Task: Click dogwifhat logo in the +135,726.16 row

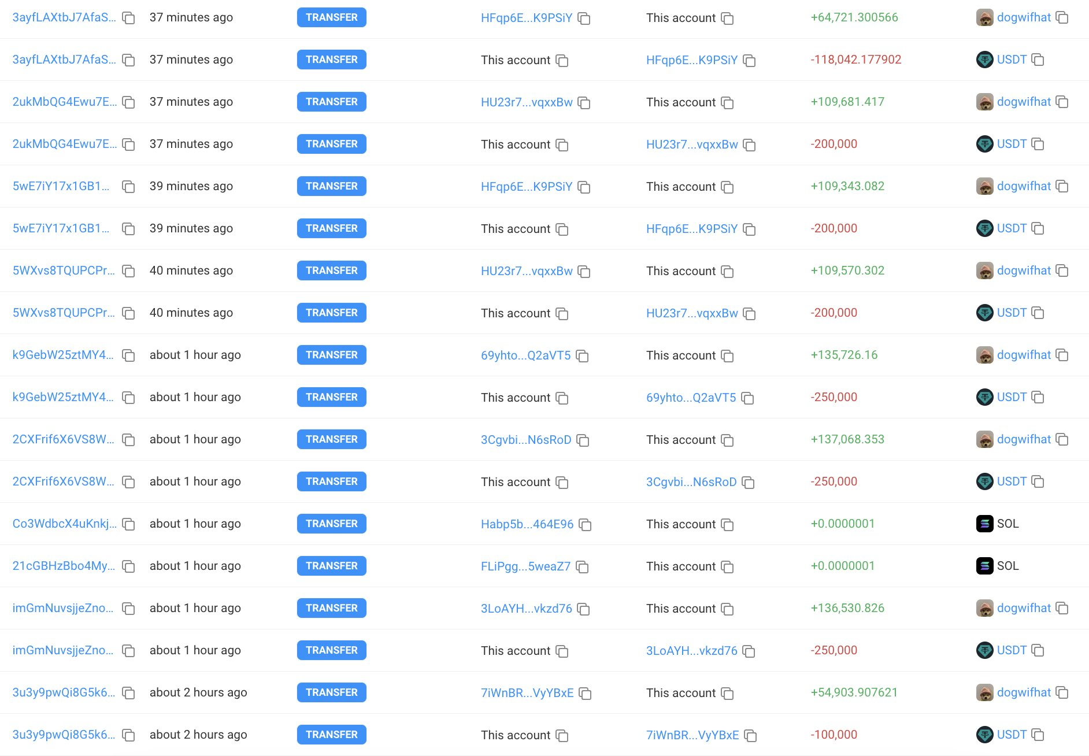Action: click(985, 355)
